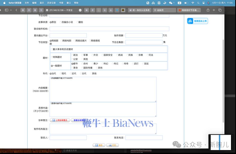Open Wi-Fi status in menu bar

[193, 3]
